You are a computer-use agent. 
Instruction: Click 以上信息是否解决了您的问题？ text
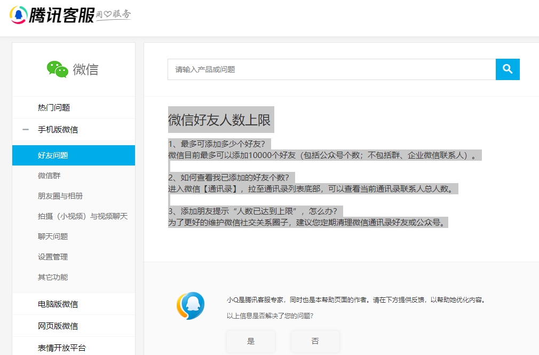pos(270,316)
